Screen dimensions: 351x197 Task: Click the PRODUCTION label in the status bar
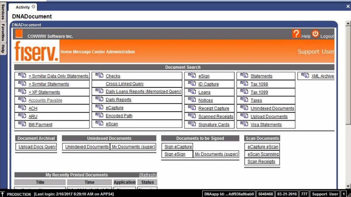pyautogui.click(x=19, y=194)
